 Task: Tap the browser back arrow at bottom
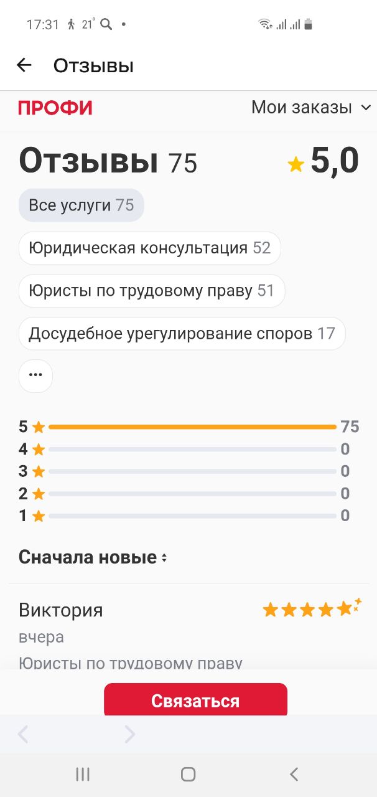23,735
